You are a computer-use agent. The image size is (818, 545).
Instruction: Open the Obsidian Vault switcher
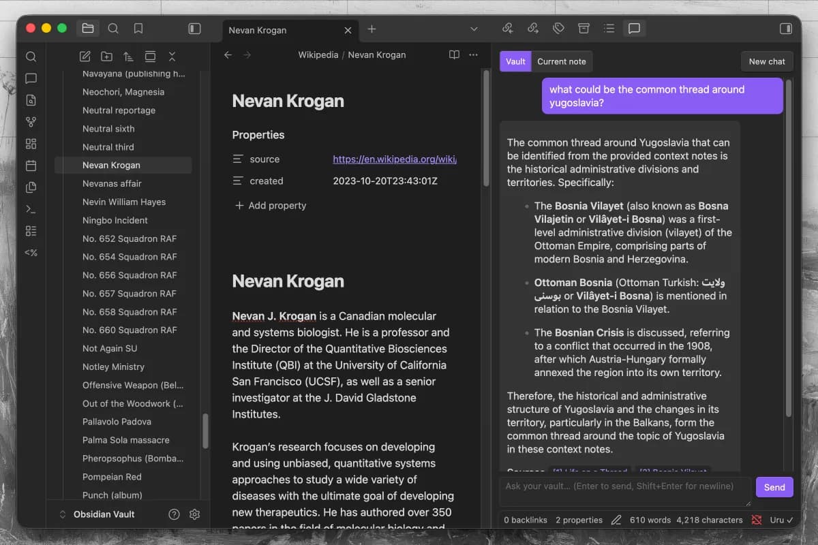97,514
